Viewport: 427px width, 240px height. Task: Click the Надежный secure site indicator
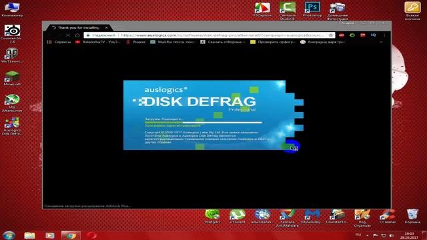coord(101,35)
